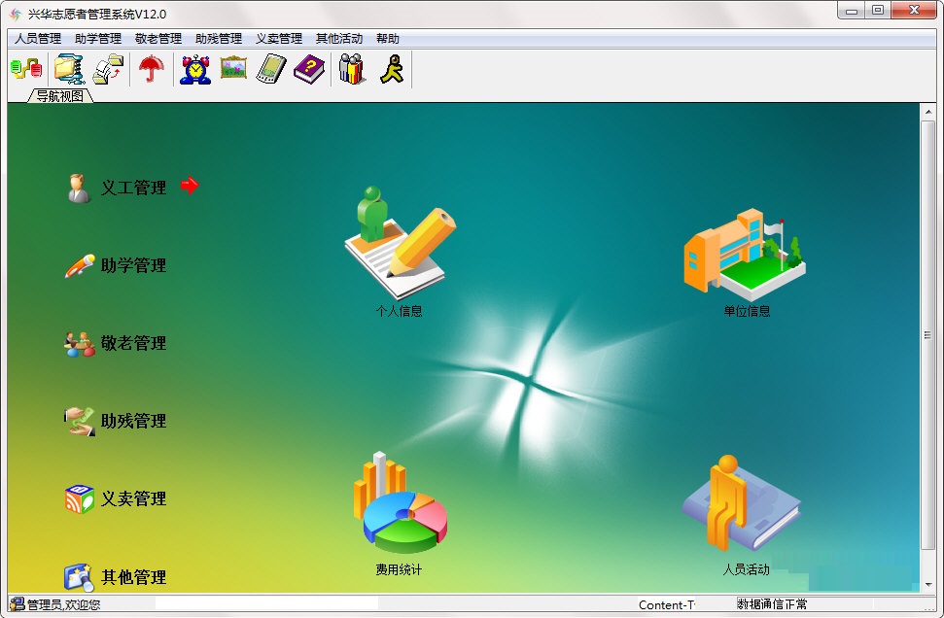Click 数据通信正常 status text
Screen dimensions: 944x618
[773, 603]
